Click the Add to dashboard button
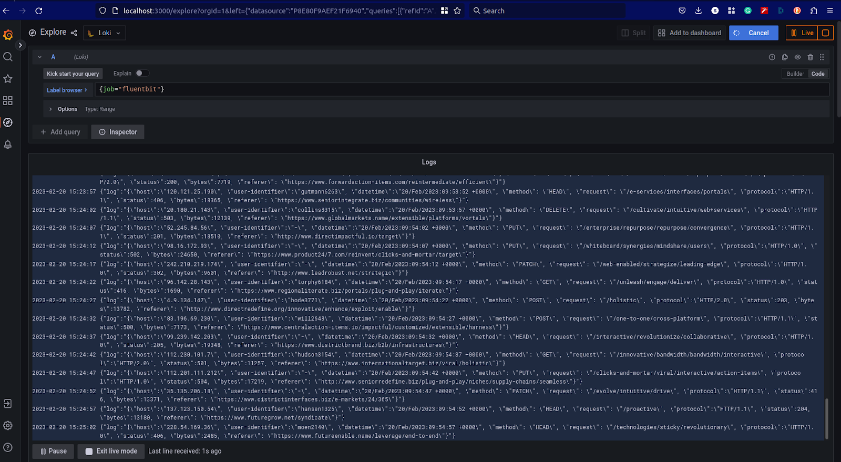The image size is (841, 462). pos(689,33)
